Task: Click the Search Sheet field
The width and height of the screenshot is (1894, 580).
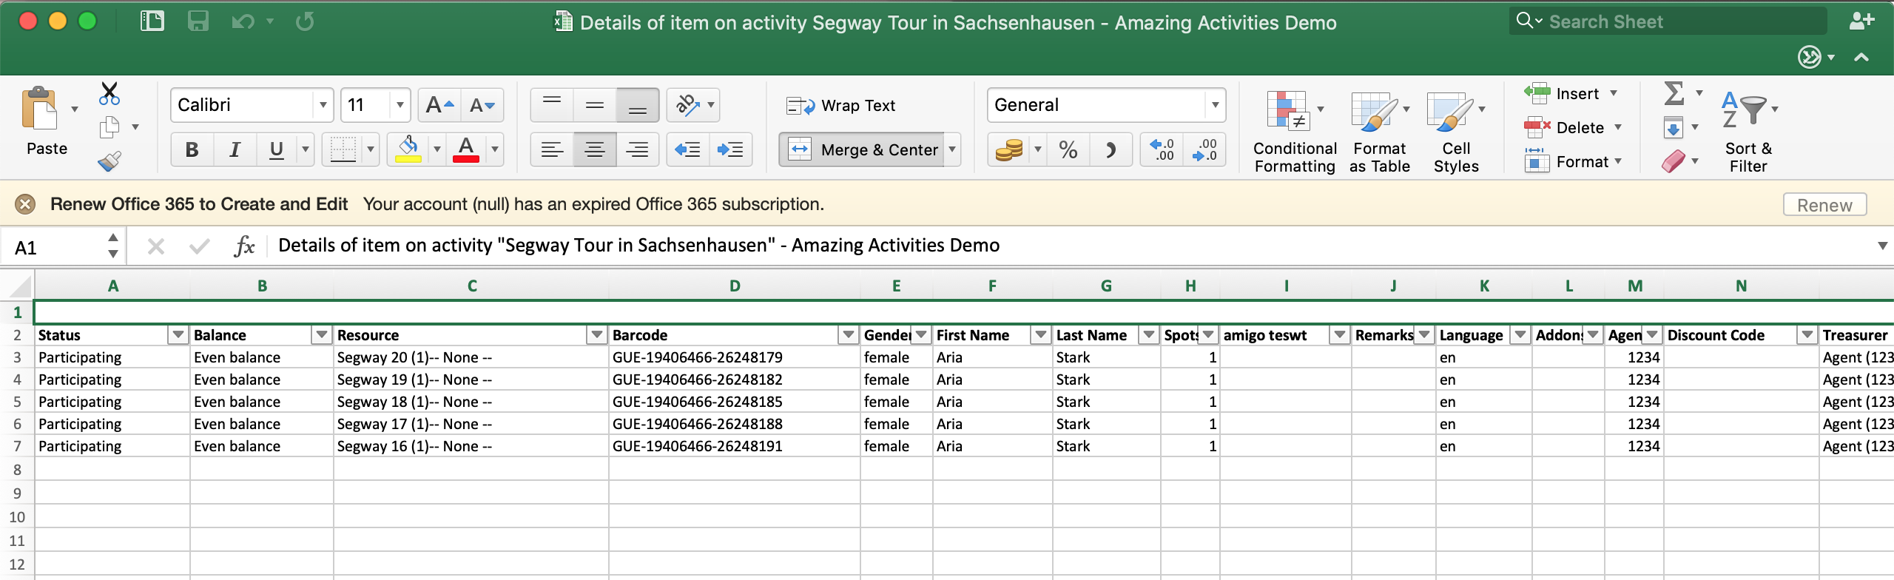Action: coord(1668,21)
